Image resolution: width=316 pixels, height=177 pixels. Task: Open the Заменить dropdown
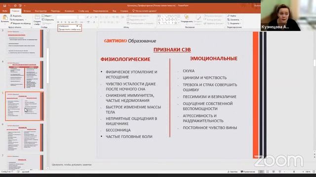point(235,20)
